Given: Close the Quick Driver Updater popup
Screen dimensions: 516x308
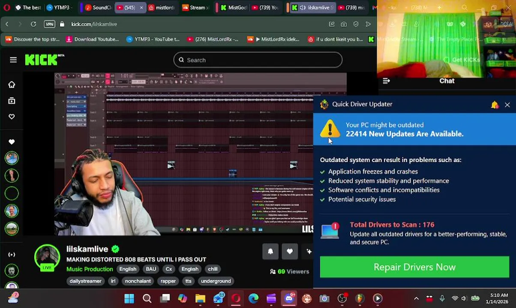Looking at the screenshot, I should pyautogui.click(x=507, y=104).
